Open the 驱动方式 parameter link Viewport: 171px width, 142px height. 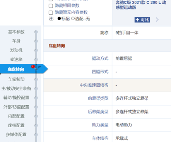[100, 58]
